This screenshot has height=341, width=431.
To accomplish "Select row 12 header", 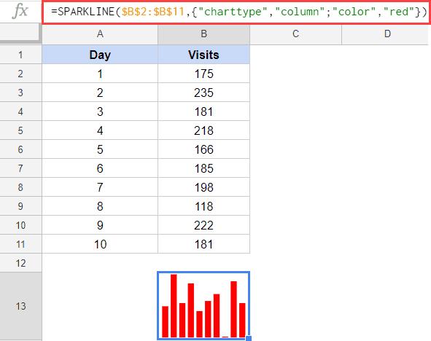I will [20, 263].
